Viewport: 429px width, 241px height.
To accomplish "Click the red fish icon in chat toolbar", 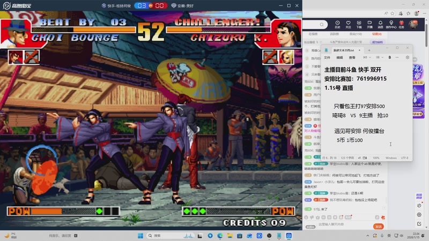I will (383, 217).
